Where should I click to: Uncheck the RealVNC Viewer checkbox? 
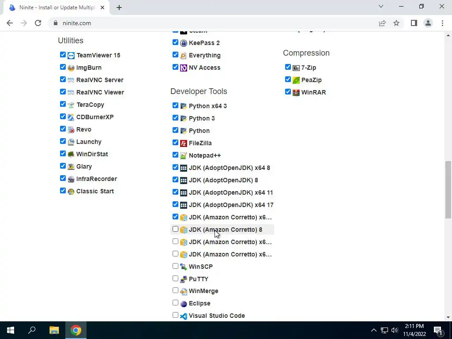(x=63, y=92)
